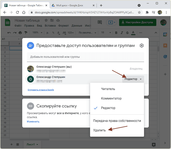Bookmark this page with star icon
The image size is (171, 149).
[139, 12]
